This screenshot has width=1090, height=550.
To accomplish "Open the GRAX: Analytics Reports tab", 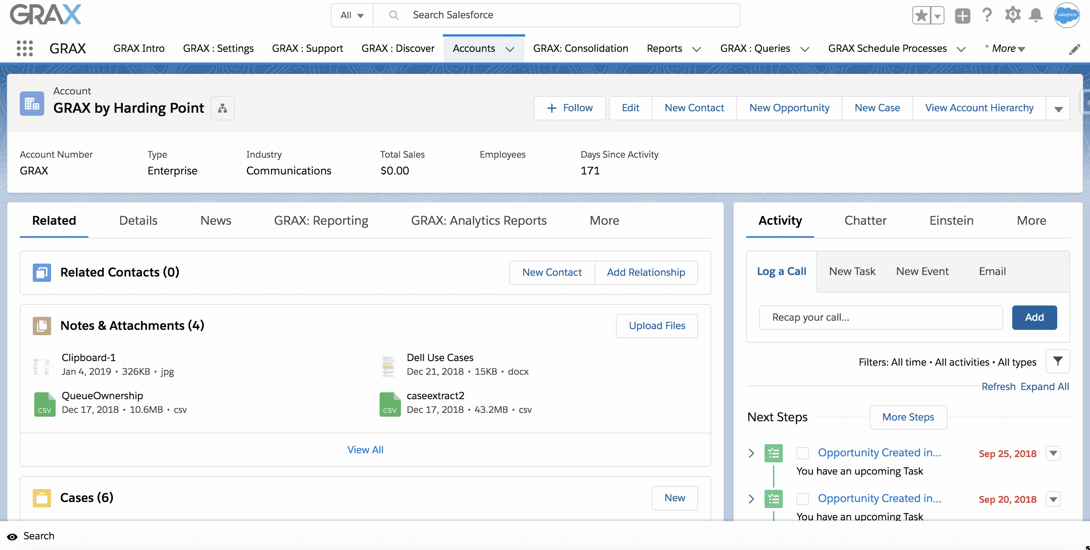I will 479,221.
